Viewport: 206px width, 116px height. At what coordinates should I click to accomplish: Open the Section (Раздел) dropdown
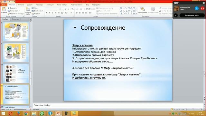[x=36, y=14]
